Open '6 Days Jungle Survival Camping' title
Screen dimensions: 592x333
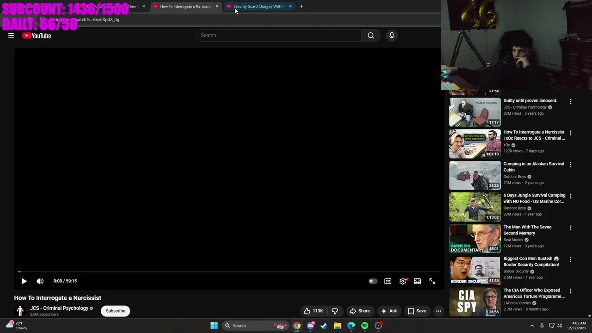[x=534, y=198]
